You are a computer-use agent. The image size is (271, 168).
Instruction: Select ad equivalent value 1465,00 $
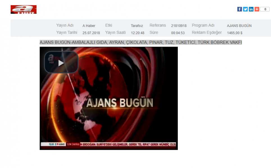pyautogui.click(x=235, y=33)
